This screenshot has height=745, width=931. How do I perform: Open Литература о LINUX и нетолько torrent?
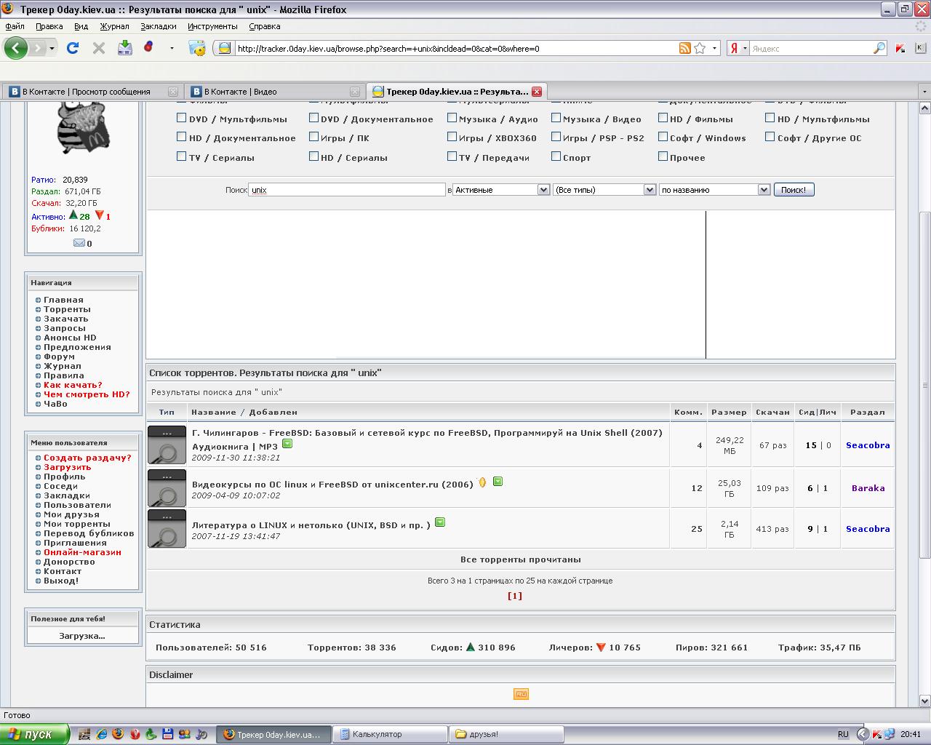tap(311, 525)
